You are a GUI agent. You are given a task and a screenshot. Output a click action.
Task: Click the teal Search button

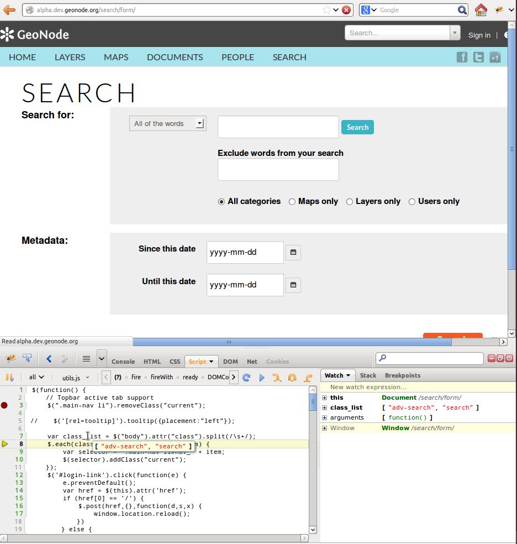click(x=357, y=127)
